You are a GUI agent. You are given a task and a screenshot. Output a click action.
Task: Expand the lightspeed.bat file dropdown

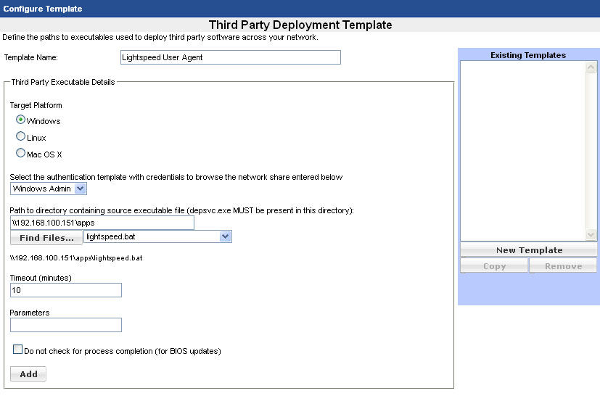coord(226,236)
